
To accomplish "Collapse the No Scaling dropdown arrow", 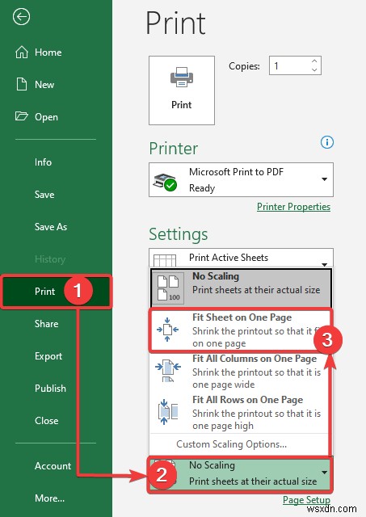I will [x=325, y=473].
